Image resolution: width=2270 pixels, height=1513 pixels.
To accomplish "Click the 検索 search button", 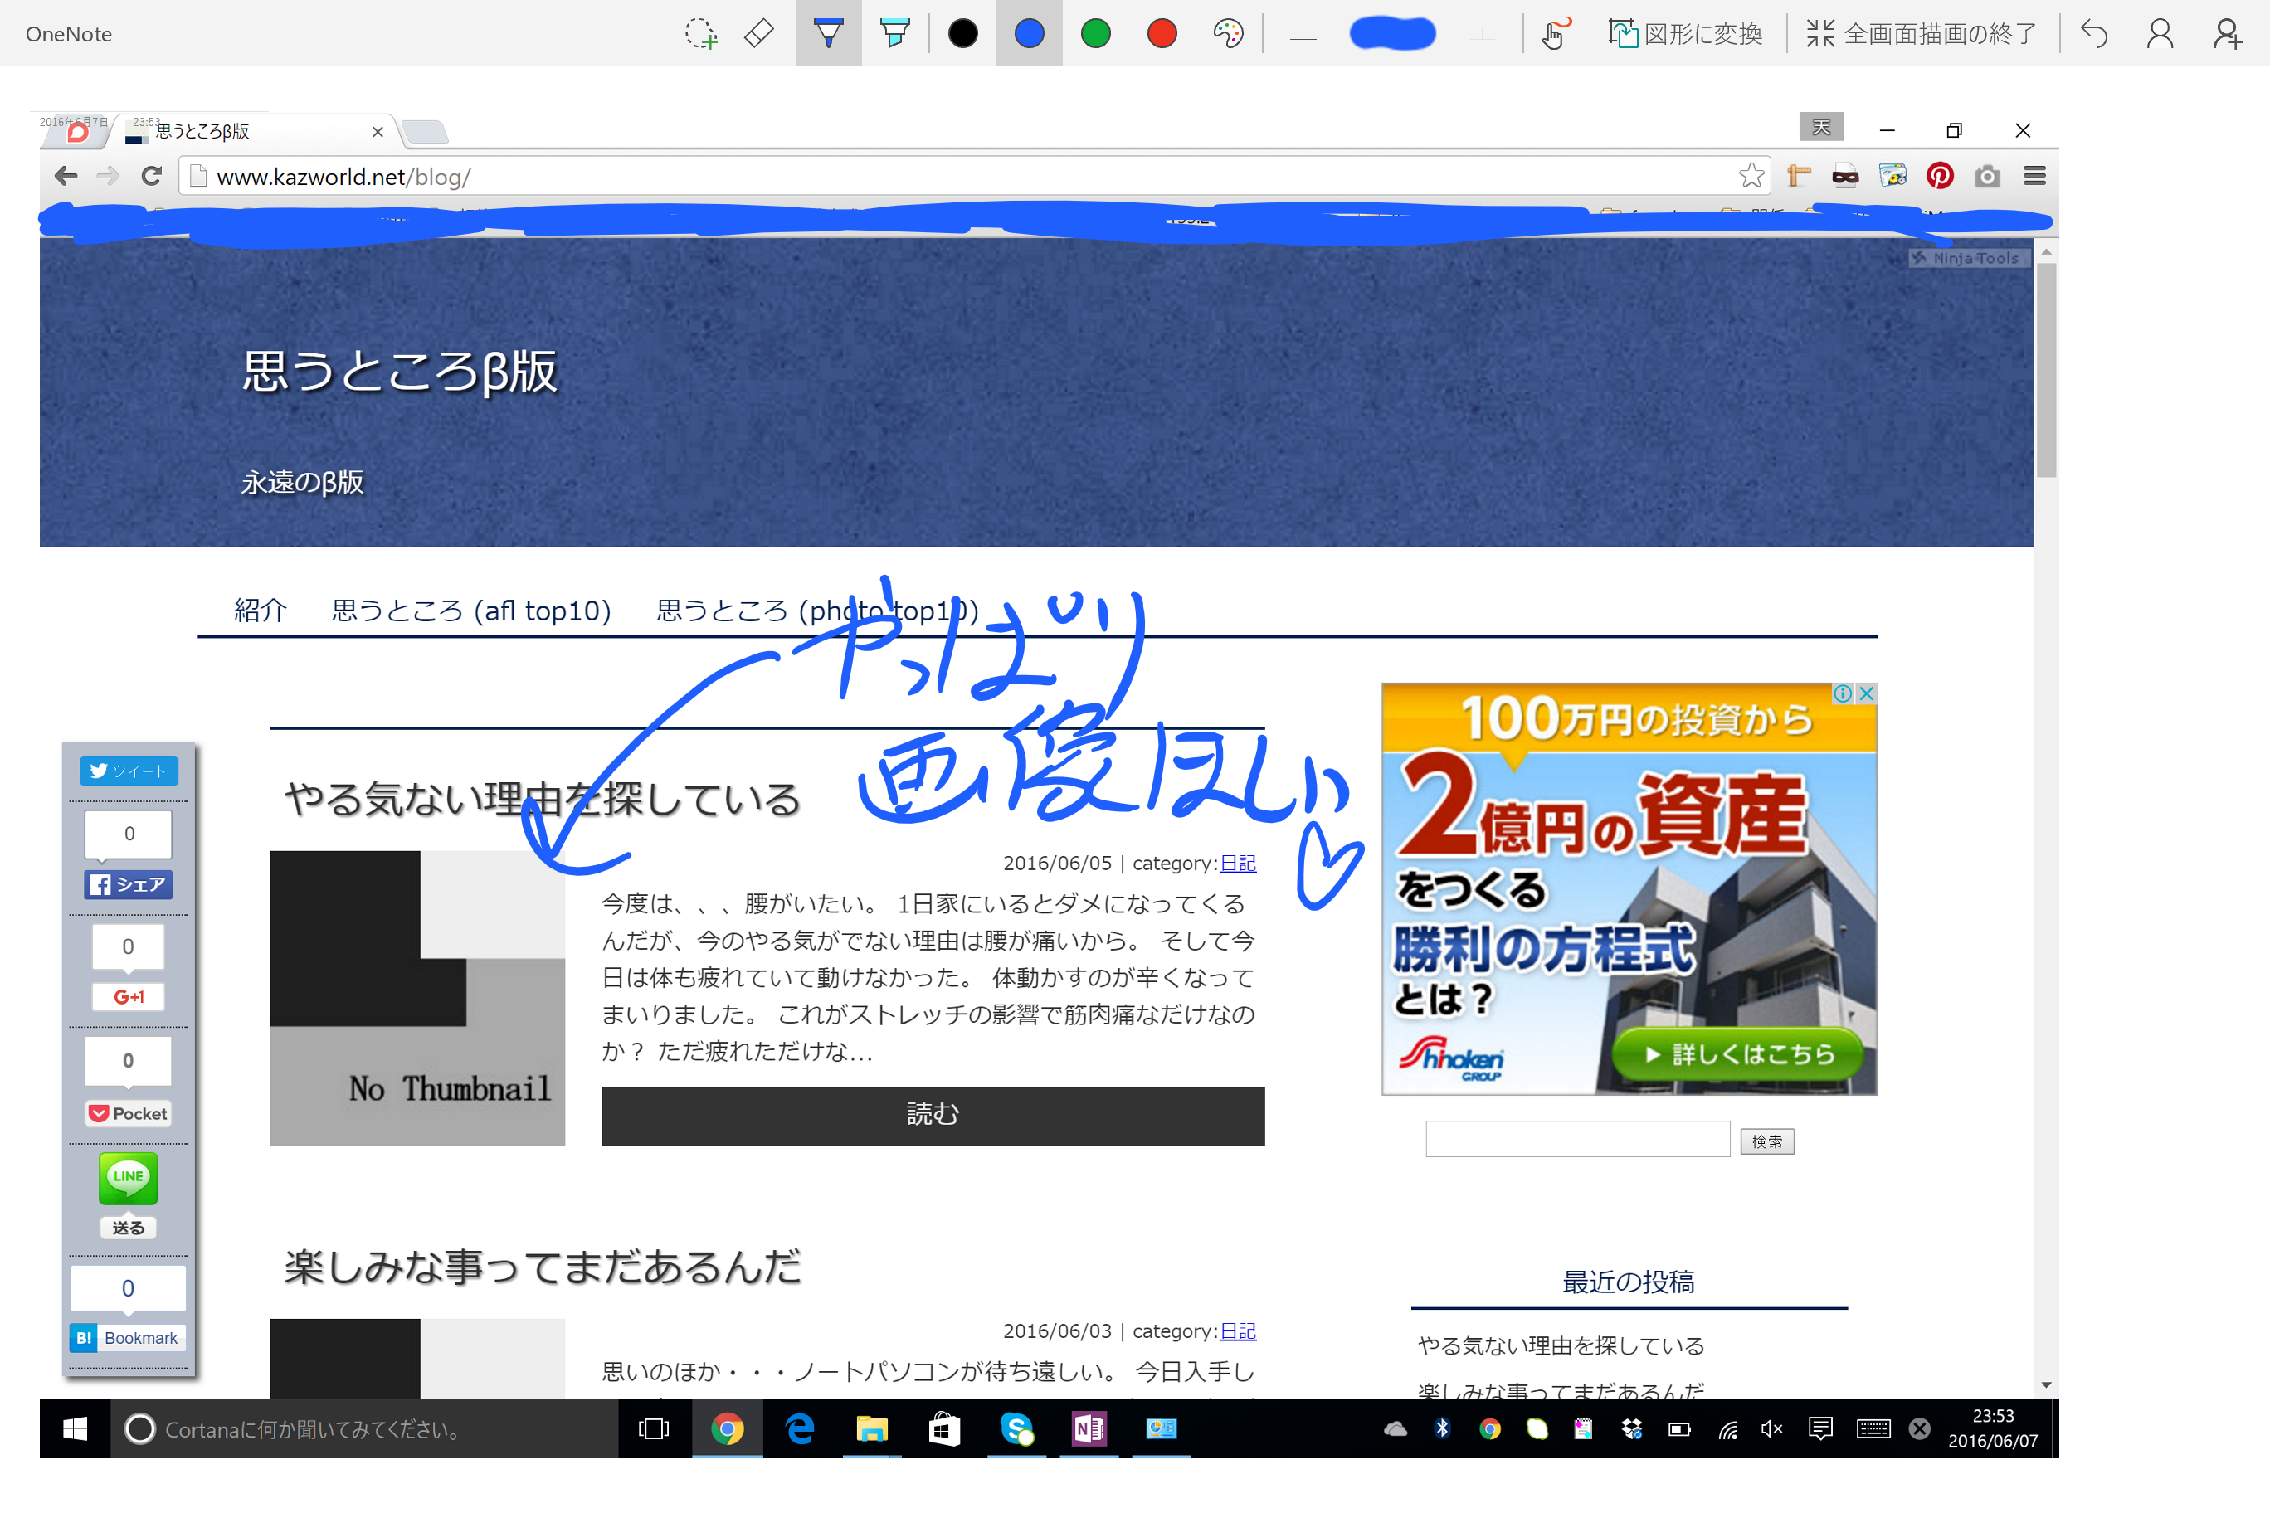I will 1767,1141.
